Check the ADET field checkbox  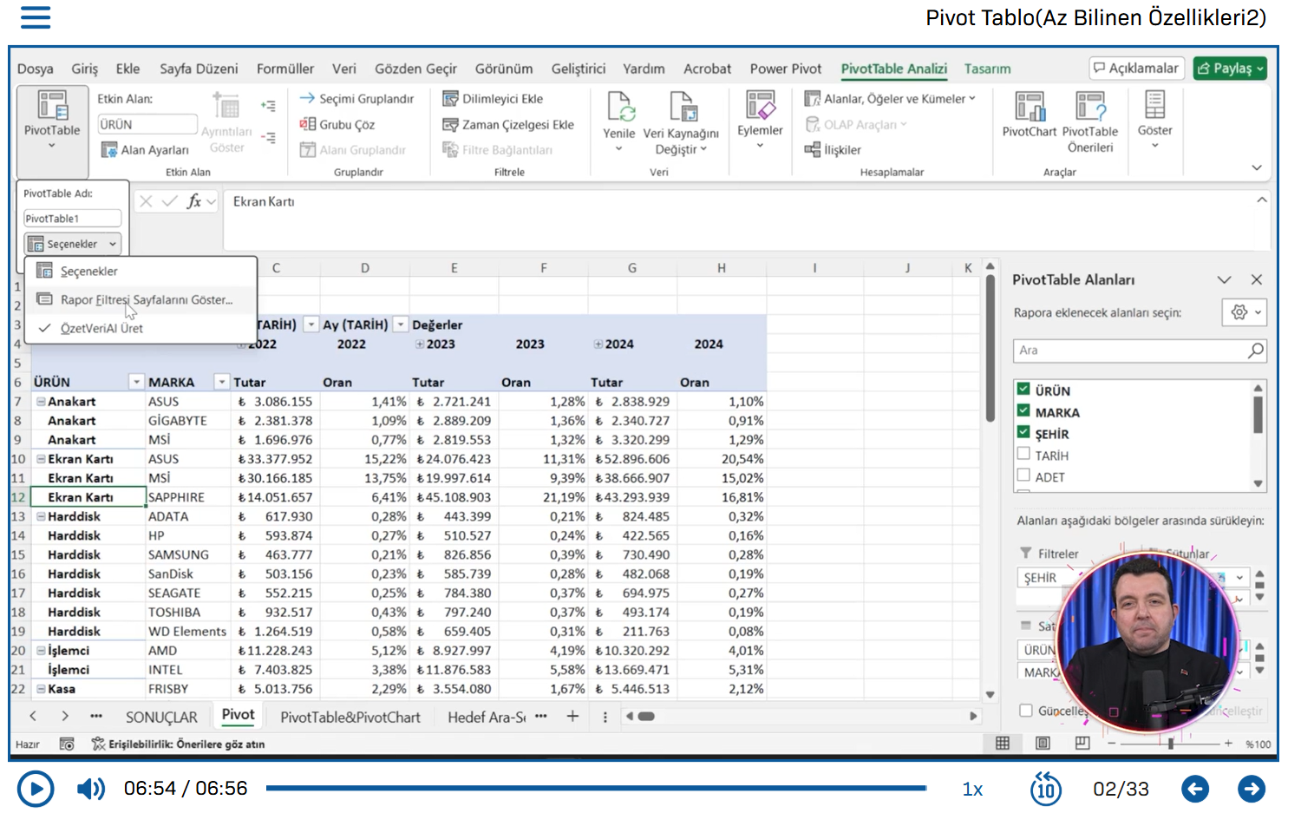[1023, 475]
